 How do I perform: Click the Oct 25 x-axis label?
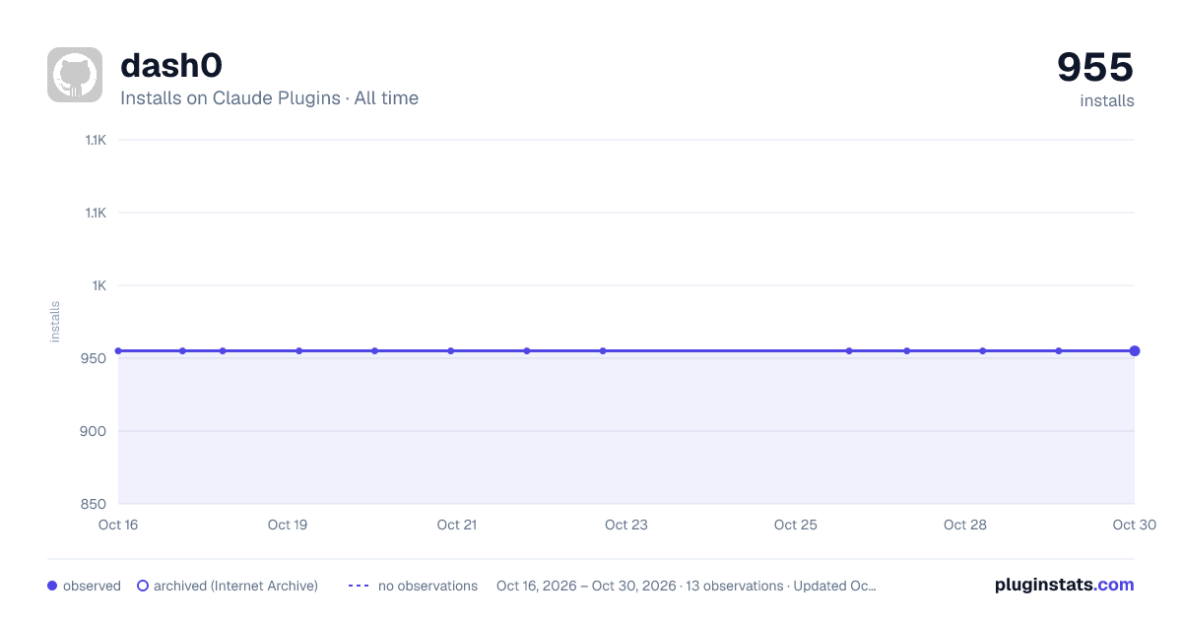coord(796,525)
